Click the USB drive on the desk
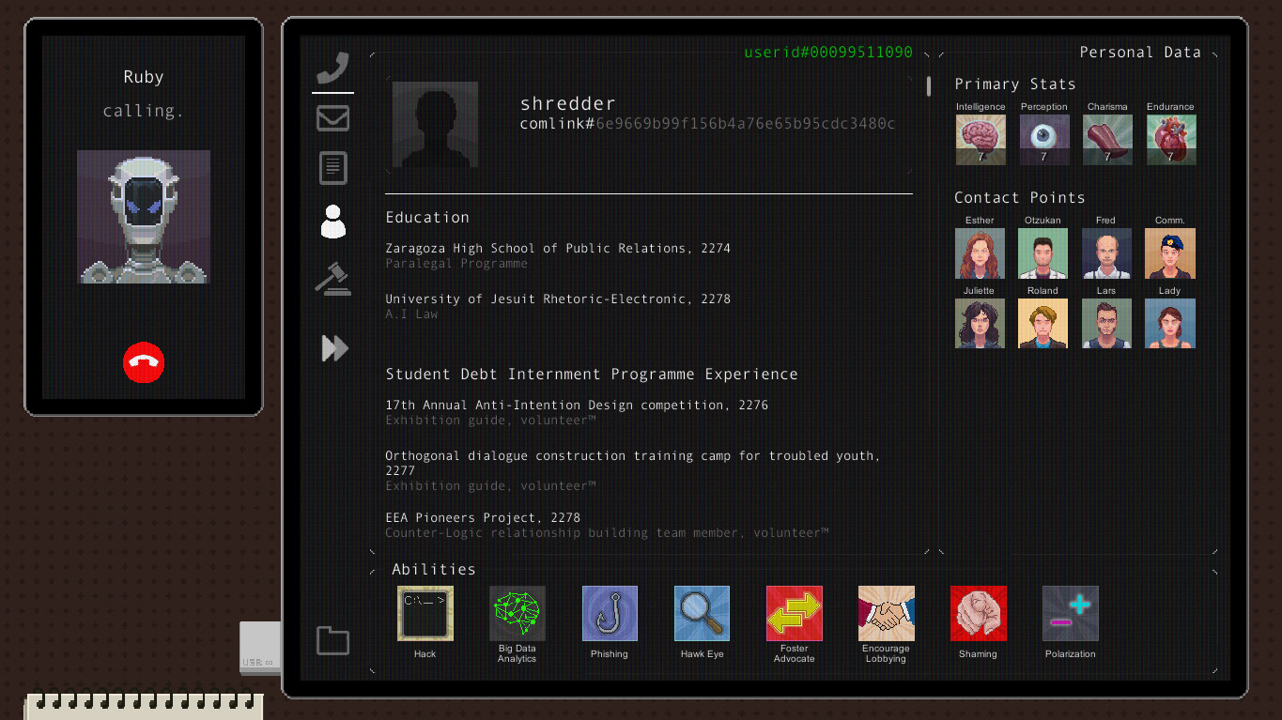 tap(258, 648)
